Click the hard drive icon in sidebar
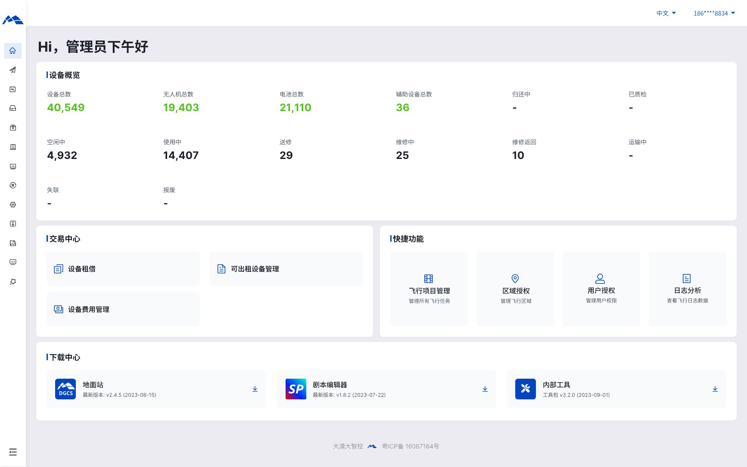The width and height of the screenshot is (747, 467). pyautogui.click(x=13, y=108)
